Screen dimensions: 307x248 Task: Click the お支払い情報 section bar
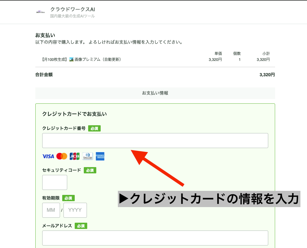(x=155, y=93)
